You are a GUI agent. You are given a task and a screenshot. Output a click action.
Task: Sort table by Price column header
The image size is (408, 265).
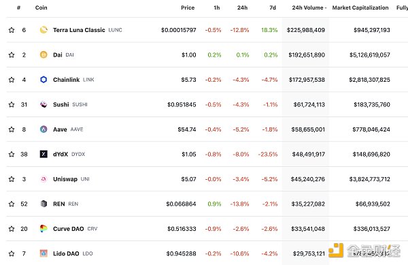coord(188,7)
